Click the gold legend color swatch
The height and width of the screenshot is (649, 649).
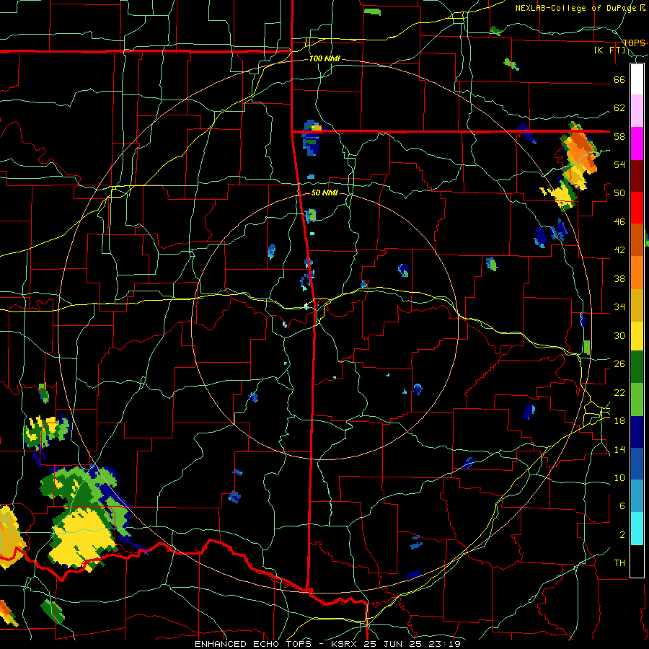(637, 305)
